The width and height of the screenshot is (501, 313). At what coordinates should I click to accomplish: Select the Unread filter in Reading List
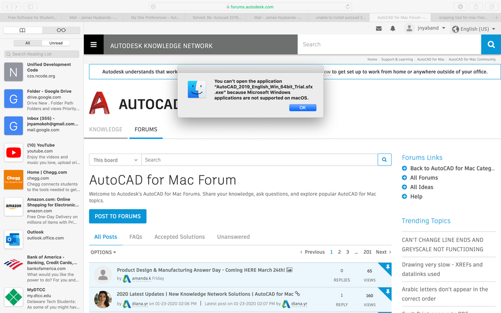(x=56, y=43)
